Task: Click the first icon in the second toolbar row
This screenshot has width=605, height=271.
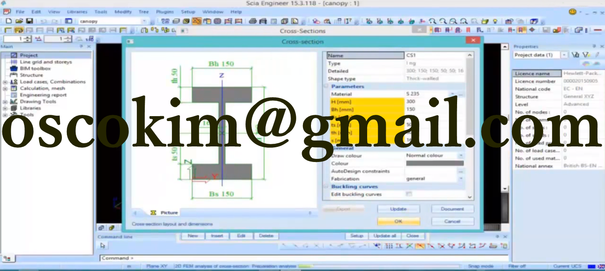Action: tap(8, 30)
